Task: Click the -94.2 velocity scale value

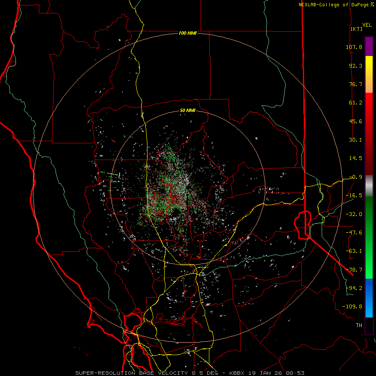Action: coord(354,288)
